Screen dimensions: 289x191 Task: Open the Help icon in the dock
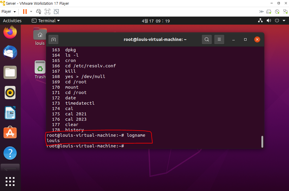tap(10, 153)
